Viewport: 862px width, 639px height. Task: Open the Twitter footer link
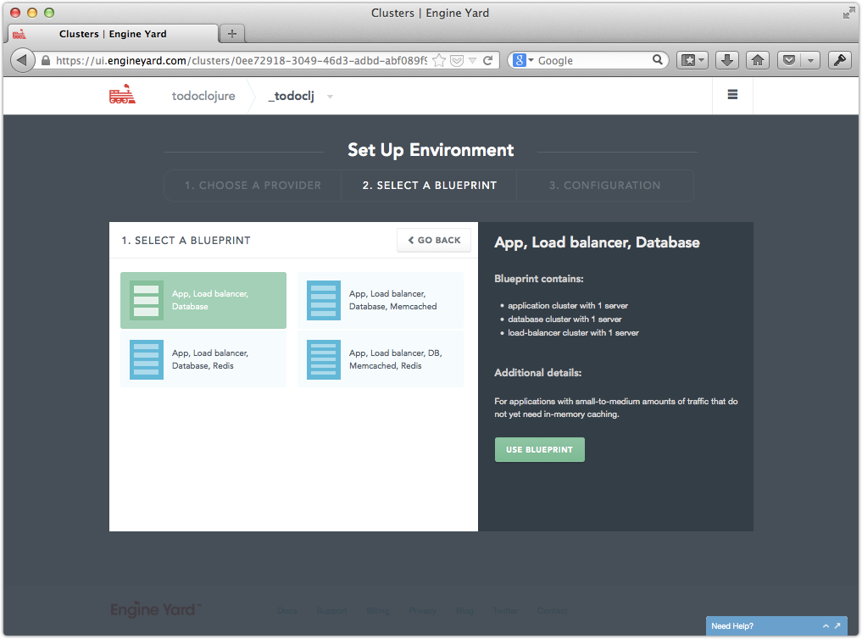pyautogui.click(x=505, y=611)
